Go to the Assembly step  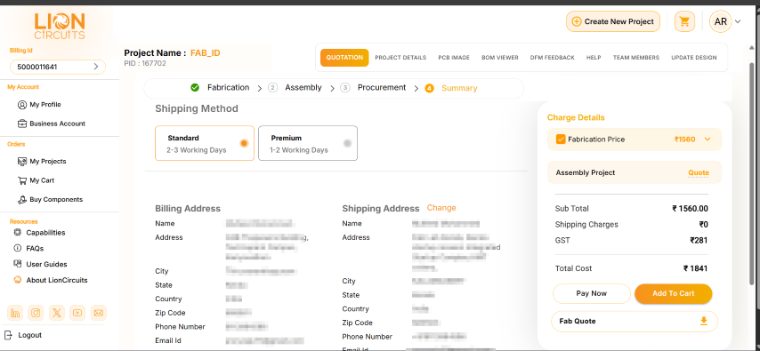click(x=303, y=88)
